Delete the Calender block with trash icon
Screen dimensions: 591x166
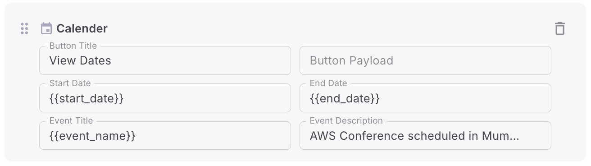click(559, 28)
